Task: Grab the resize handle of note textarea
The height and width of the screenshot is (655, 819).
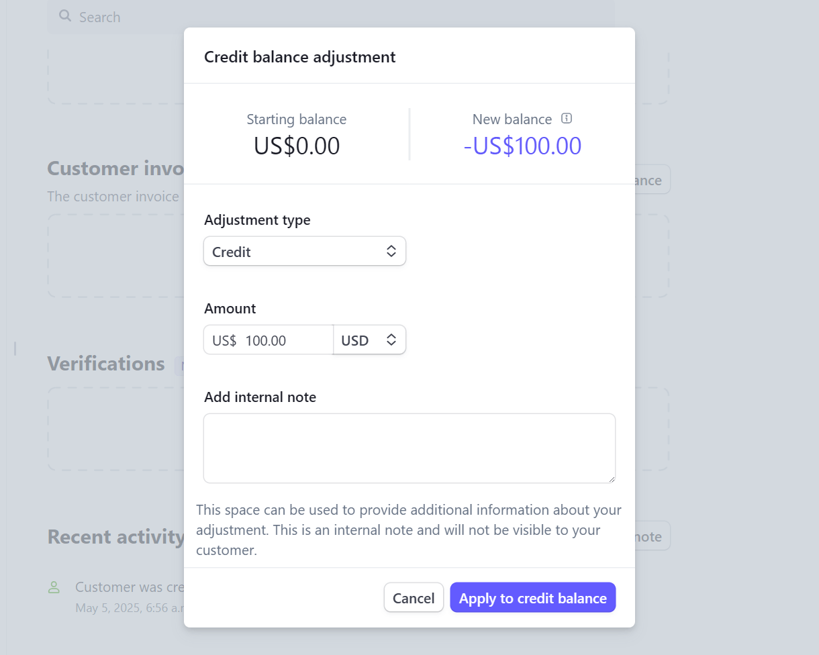Action: click(x=611, y=478)
